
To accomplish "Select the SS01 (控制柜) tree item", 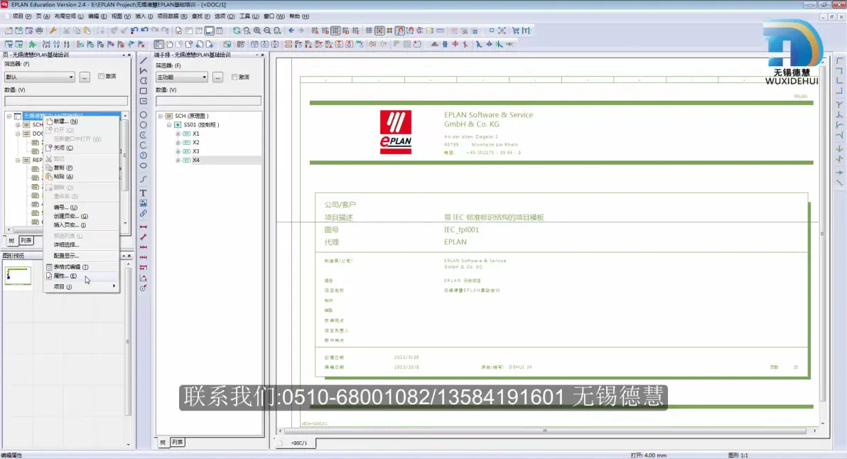I will pyautogui.click(x=201, y=125).
